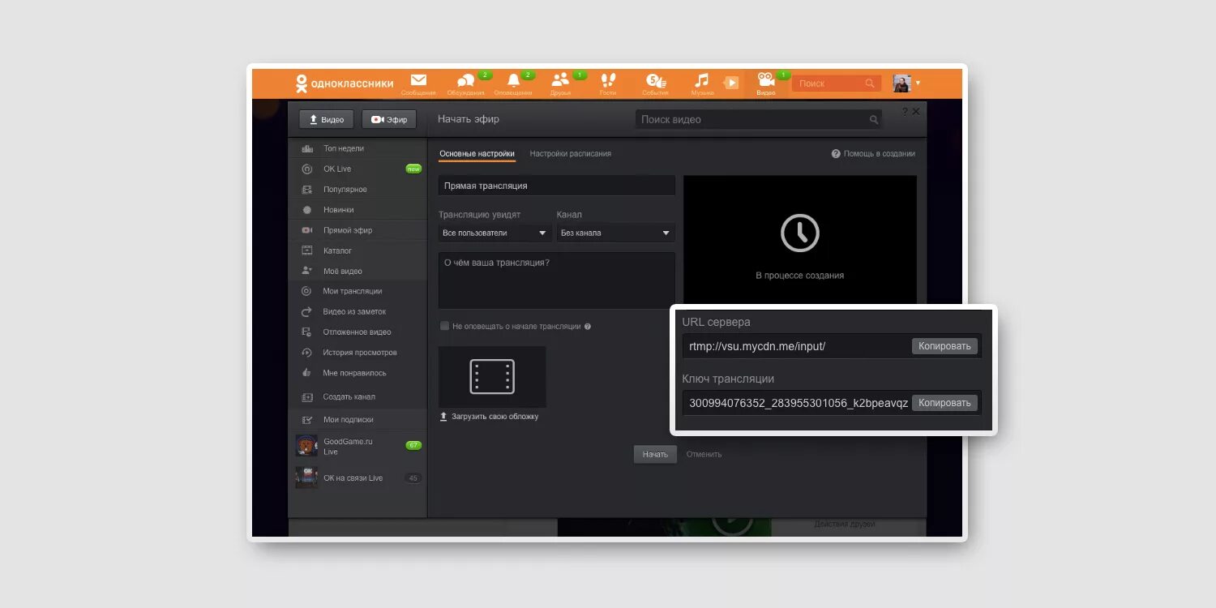The image size is (1216, 608).
Task: Open Создать канал in sidebar
Action: point(358,397)
